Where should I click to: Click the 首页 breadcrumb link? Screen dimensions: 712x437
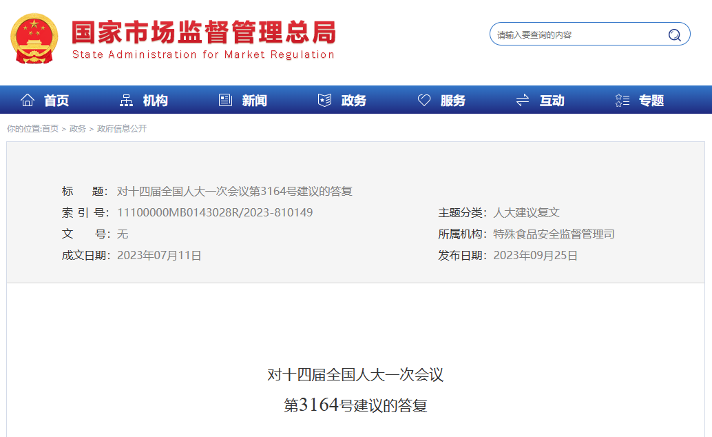pos(50,129)
